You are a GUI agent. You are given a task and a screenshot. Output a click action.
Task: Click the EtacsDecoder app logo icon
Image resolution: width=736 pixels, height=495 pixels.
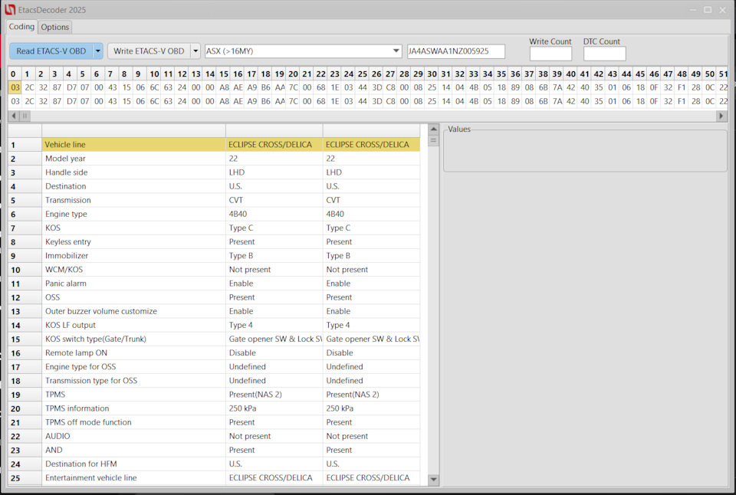tap(10, 9)
